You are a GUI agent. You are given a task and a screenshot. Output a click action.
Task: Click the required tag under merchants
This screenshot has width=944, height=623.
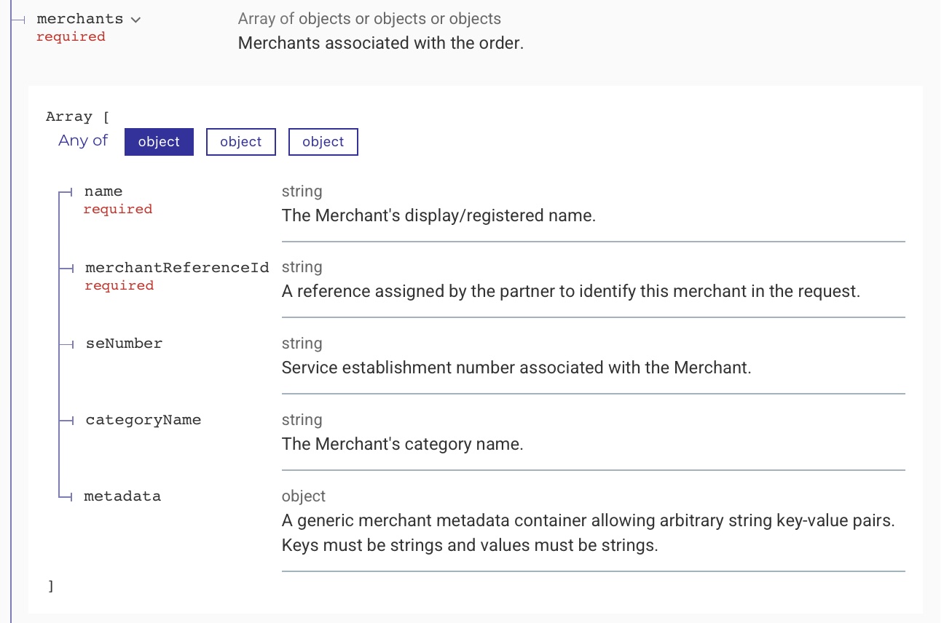tap(71, 36)
